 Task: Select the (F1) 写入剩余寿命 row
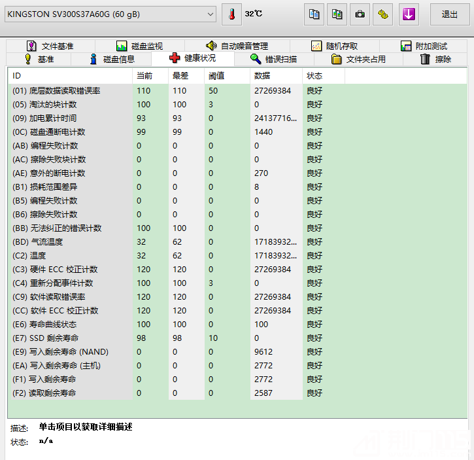[x=237, y=380]
